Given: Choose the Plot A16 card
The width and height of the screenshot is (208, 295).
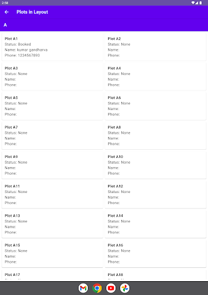Looking at the screenshot, I should (x=155, y=254).
